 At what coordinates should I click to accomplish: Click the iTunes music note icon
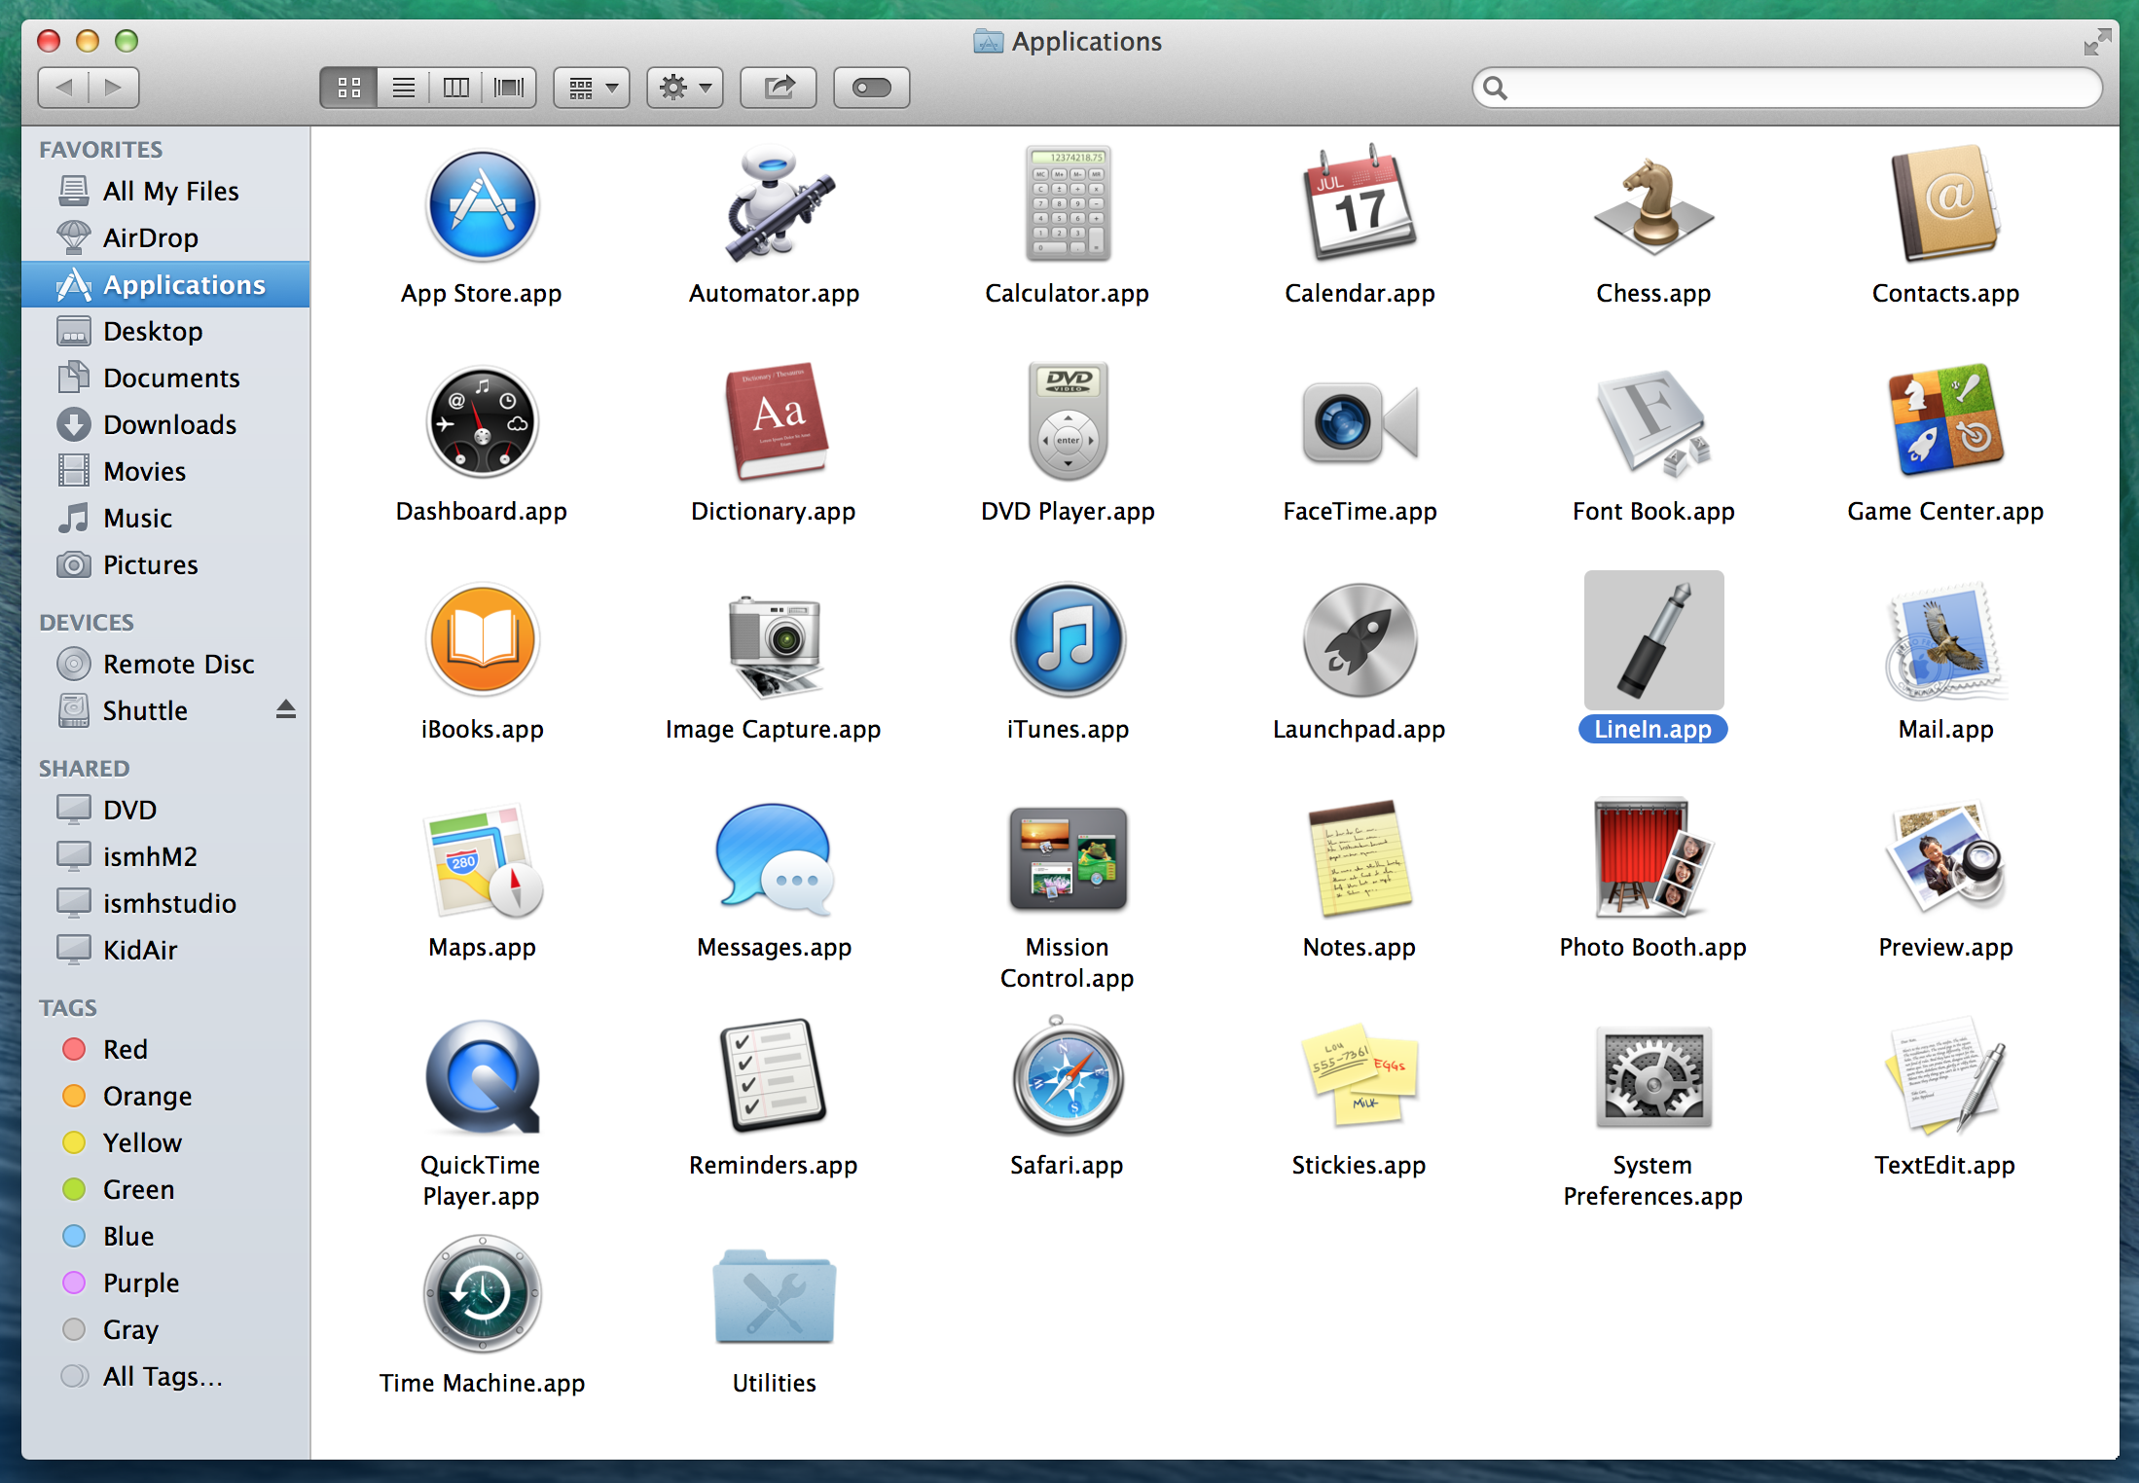pyautogui.click(x=1068, y=640)
